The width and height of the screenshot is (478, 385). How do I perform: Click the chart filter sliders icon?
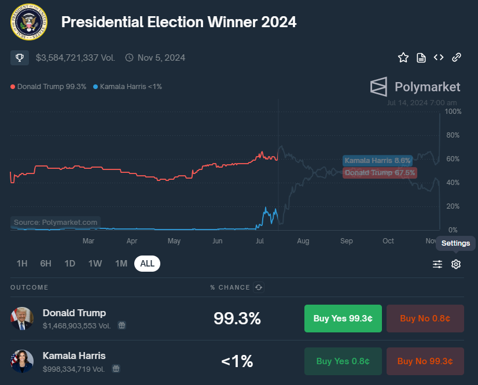coord(437,264)
